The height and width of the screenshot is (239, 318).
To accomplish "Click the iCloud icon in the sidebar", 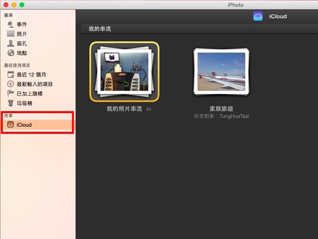I will [x=11, y=125].
